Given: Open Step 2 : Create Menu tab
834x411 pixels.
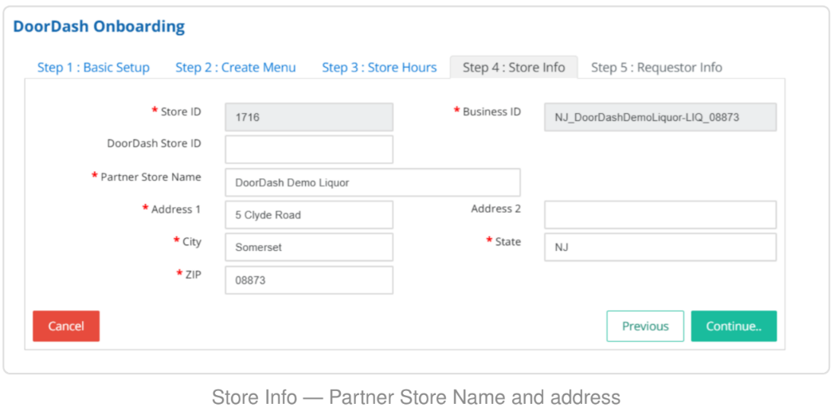Looking at the screenshot, I should click(236, 68).
